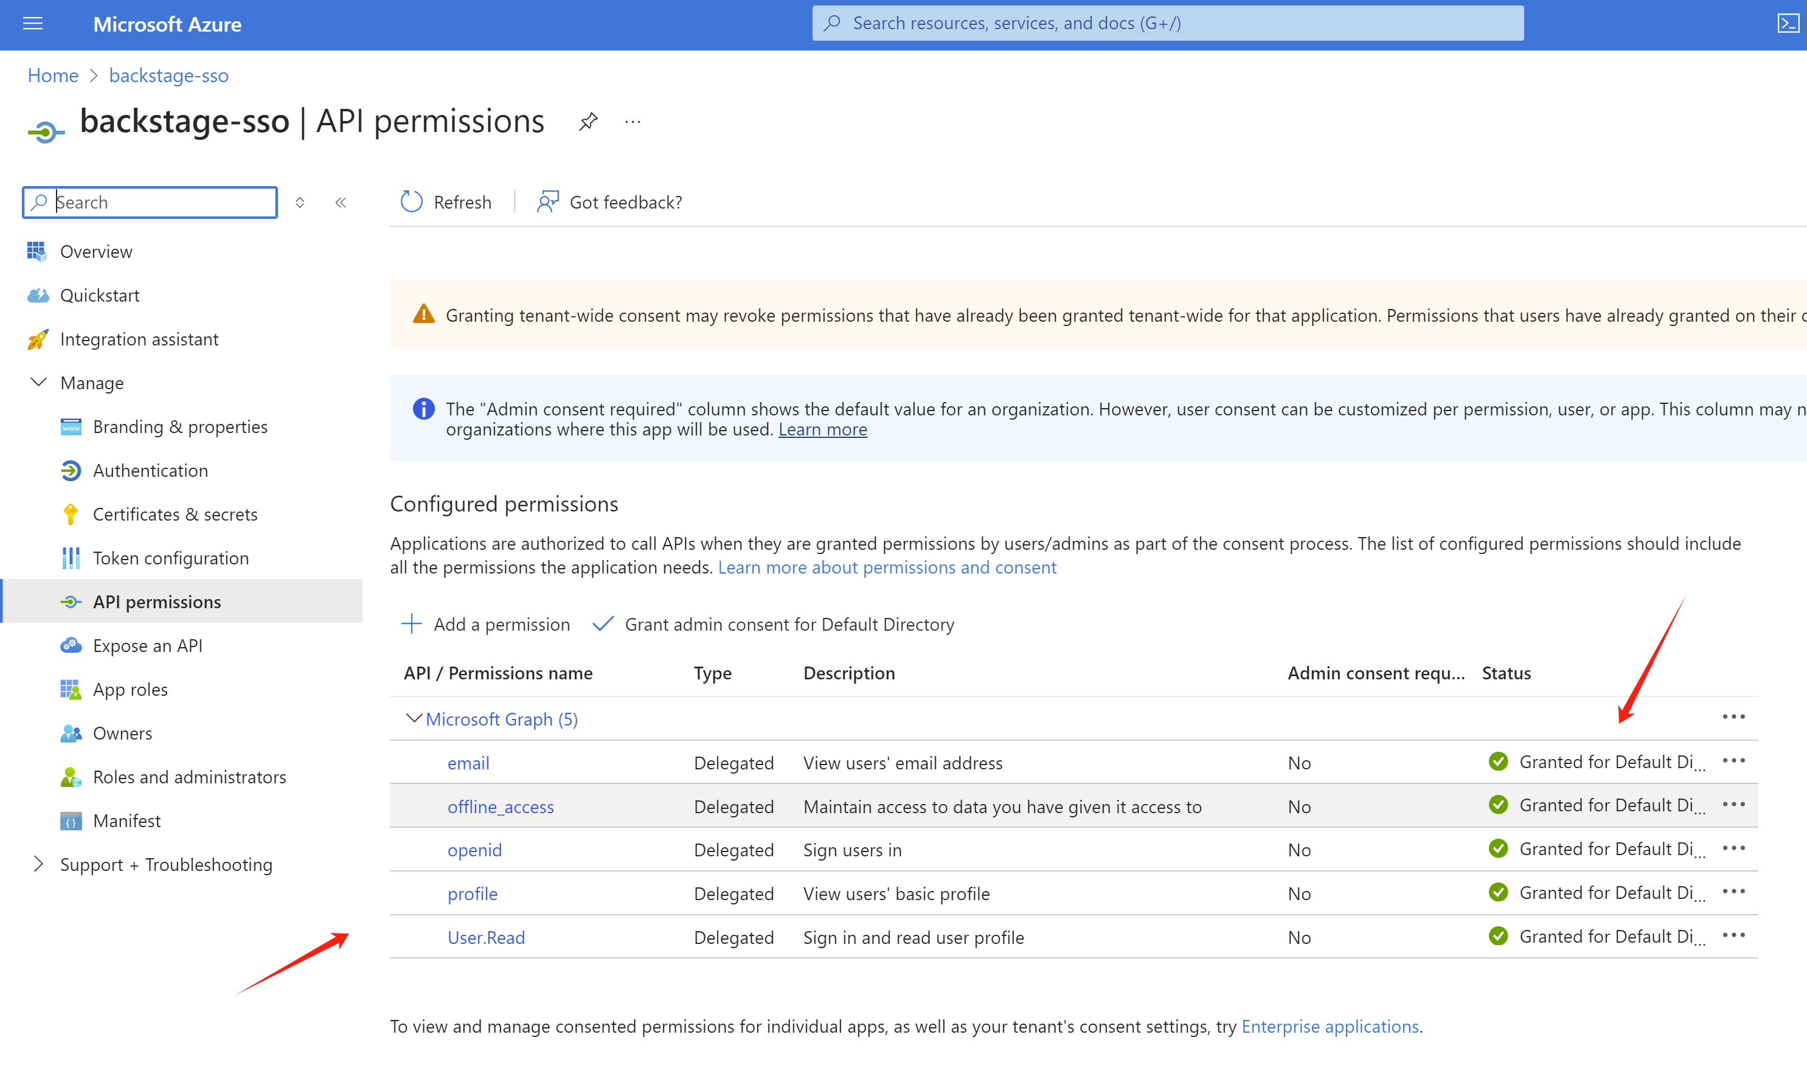The width and height of the screenshot is (1807, 1068).
Task: Toggle the sidebar expand/collapse sort arrows
Action: click(300, 203)
